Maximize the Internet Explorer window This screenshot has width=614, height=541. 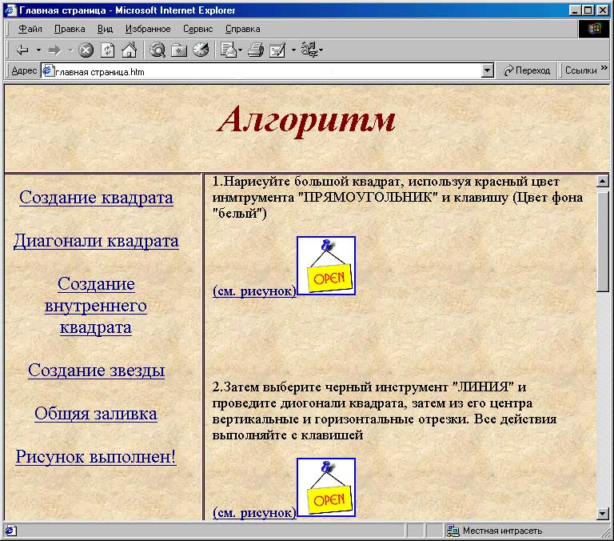click(588, 10)
